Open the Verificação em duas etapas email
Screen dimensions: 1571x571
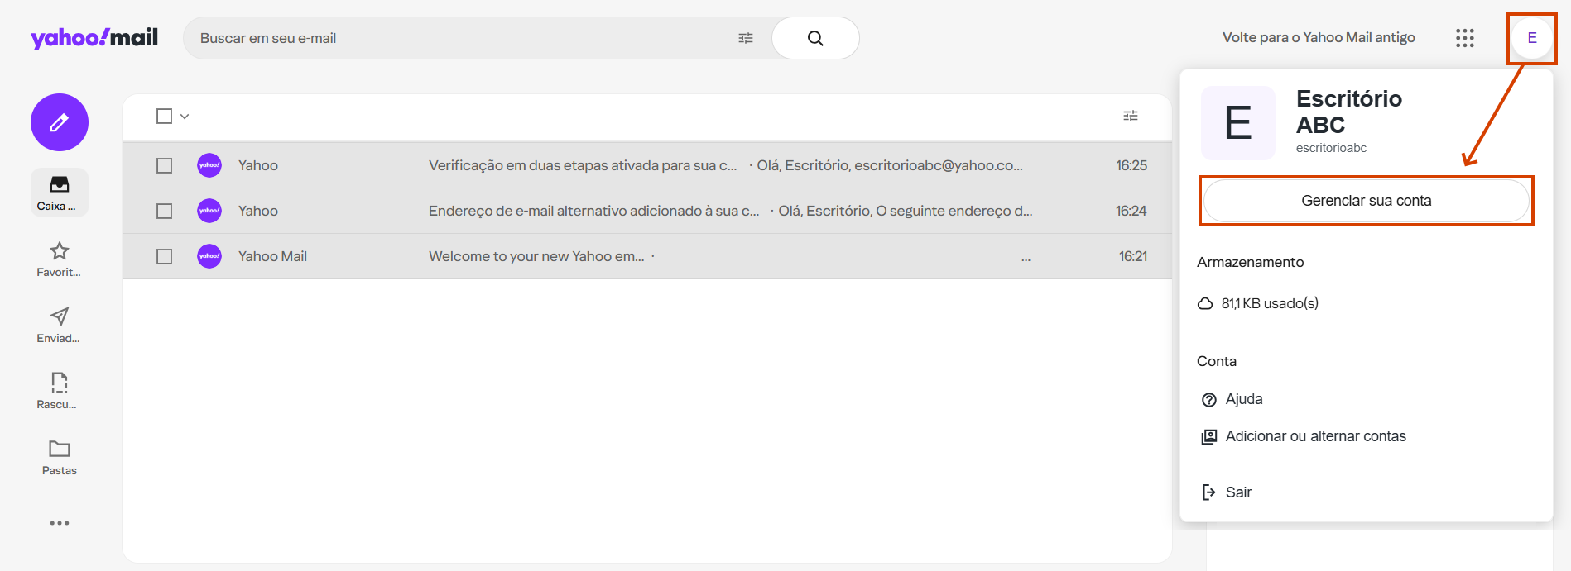[x=647, y=165]
